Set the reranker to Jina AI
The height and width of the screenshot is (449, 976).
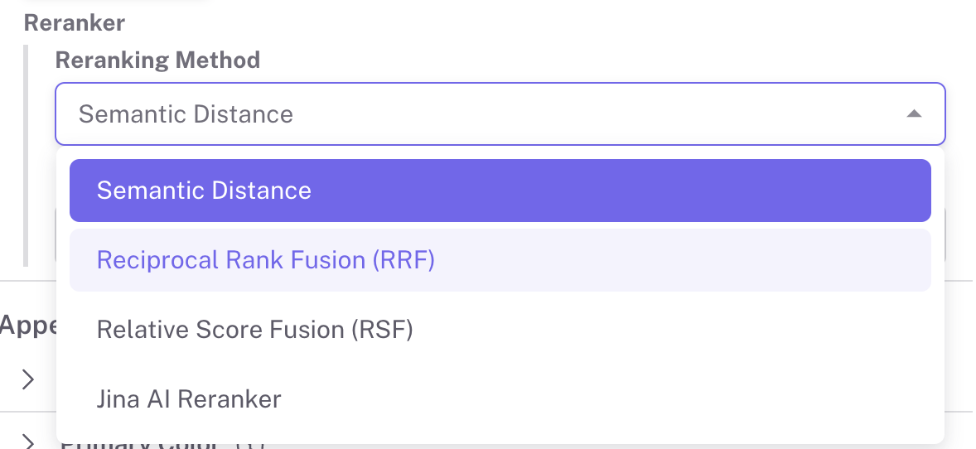point(189,399)
